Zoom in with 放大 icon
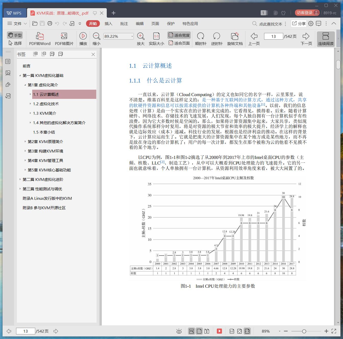 141,39
